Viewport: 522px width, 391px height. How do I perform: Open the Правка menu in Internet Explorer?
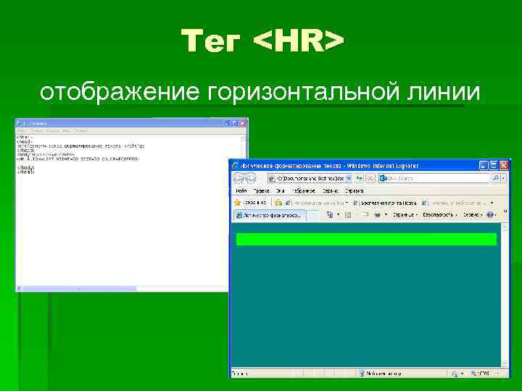pyautogui.click(x=261, y=191)
